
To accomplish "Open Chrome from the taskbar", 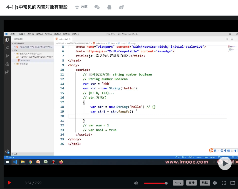I will tap(31, 162).
